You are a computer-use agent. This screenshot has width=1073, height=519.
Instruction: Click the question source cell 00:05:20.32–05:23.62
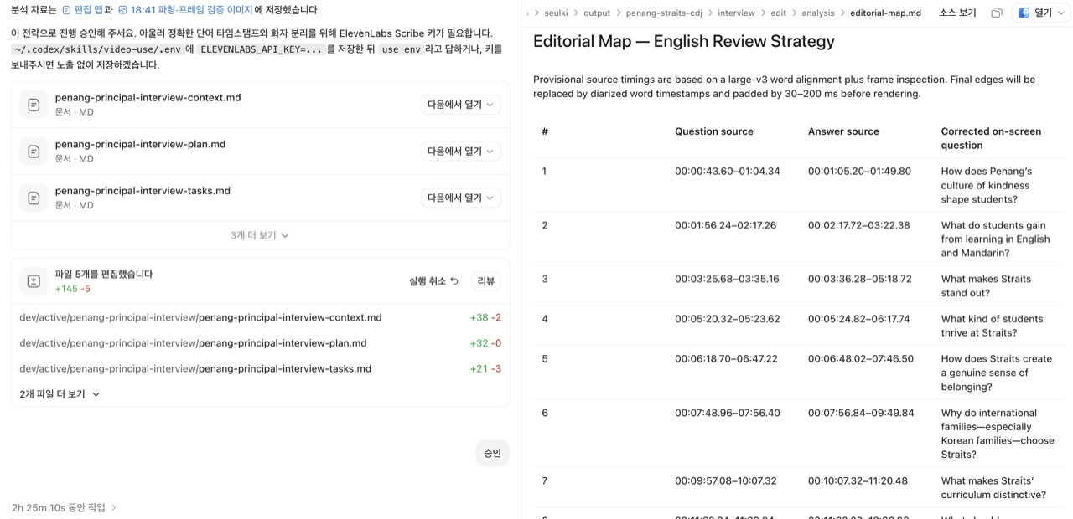point(728,319)
